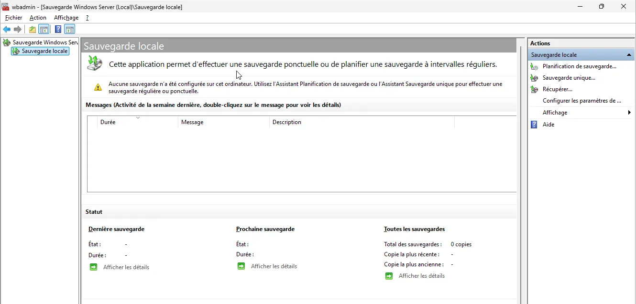Open the Affichage menu in menu bar

pyautogui.click(x=66, y=18)
